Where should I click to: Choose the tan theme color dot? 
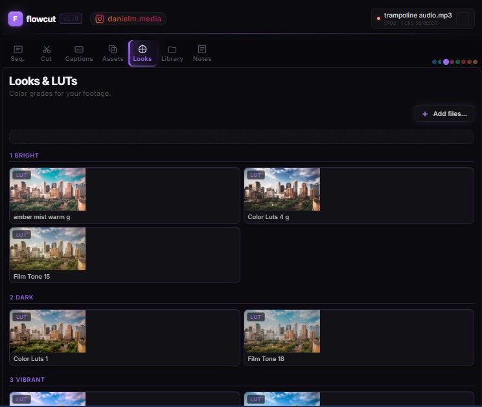point(475,62)
